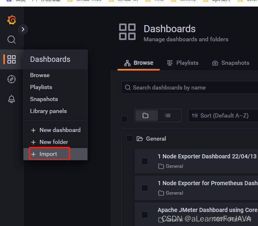The height and width of the screenshot is (226, 258).
Task: Open 1 Node Exporter Dashboard 22/04/13
Action: (207, 156)
